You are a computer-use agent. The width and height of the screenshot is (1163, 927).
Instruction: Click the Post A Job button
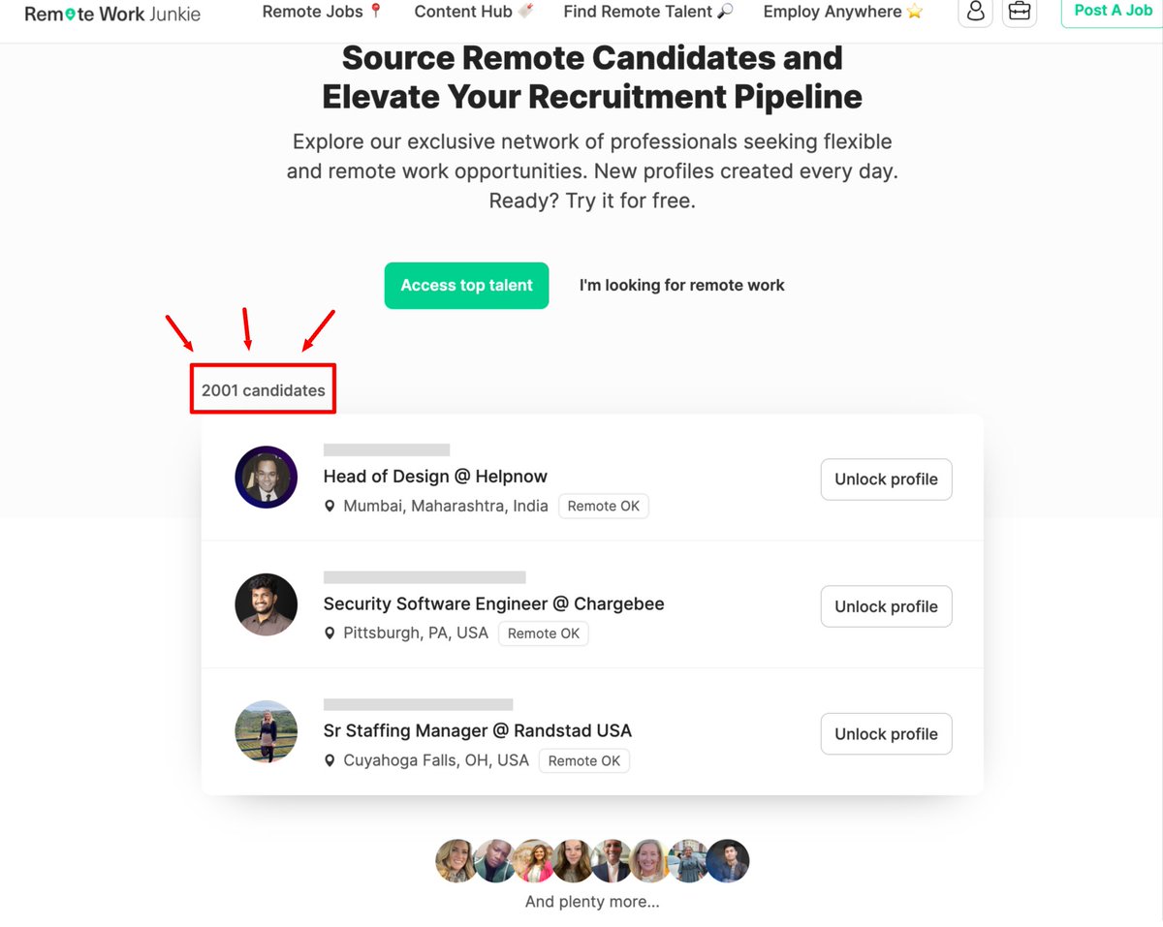[x=1113, y=11]
